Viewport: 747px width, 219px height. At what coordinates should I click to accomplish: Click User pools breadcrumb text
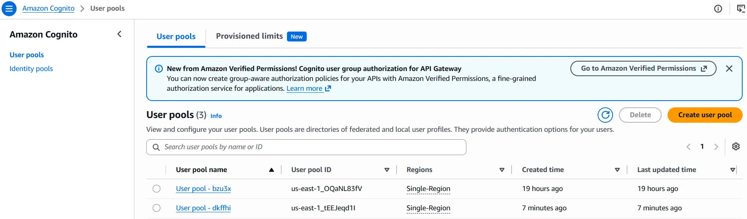tap(108, 8)
